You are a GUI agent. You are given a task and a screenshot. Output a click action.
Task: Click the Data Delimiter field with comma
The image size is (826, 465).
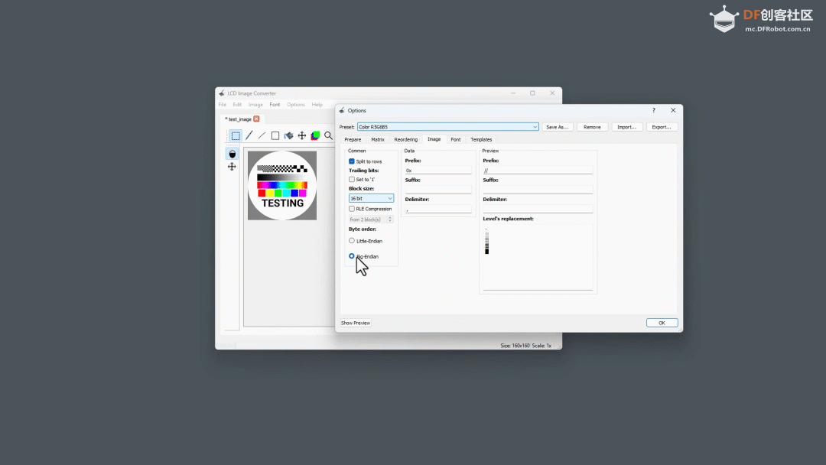point(438,209)
